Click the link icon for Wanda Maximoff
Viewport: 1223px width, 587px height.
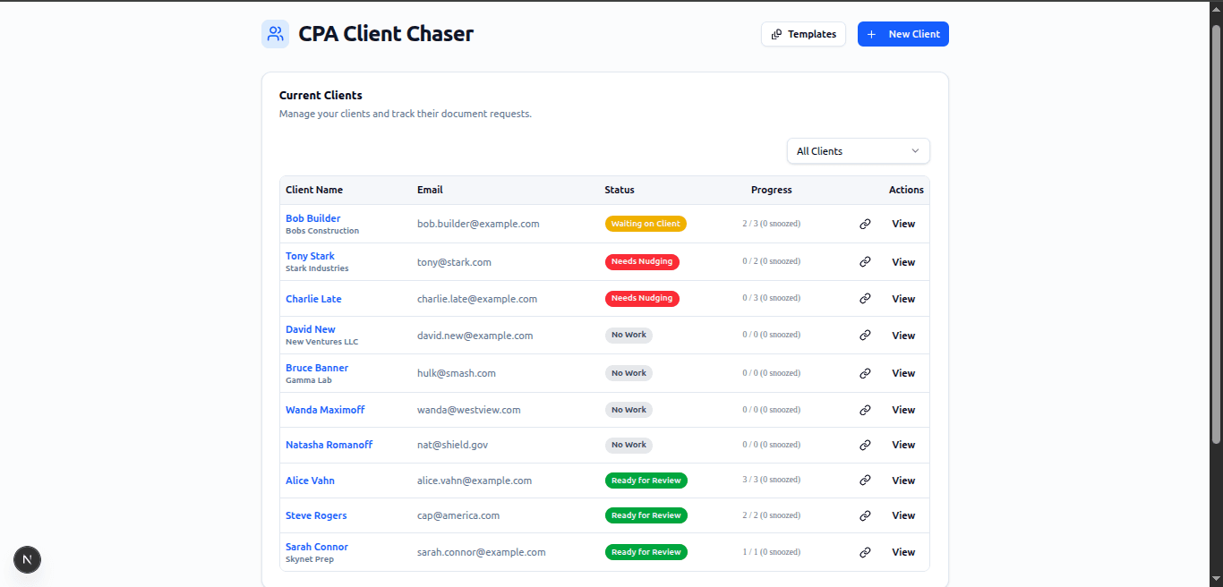pos(865,410)
